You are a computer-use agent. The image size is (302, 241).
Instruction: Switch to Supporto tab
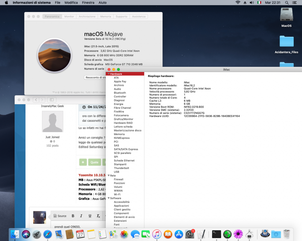(x=121, y=17)
